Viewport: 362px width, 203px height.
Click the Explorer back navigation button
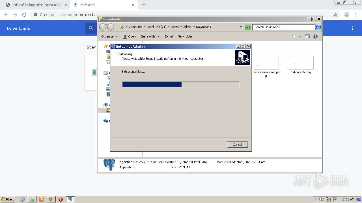pos(103,27)
